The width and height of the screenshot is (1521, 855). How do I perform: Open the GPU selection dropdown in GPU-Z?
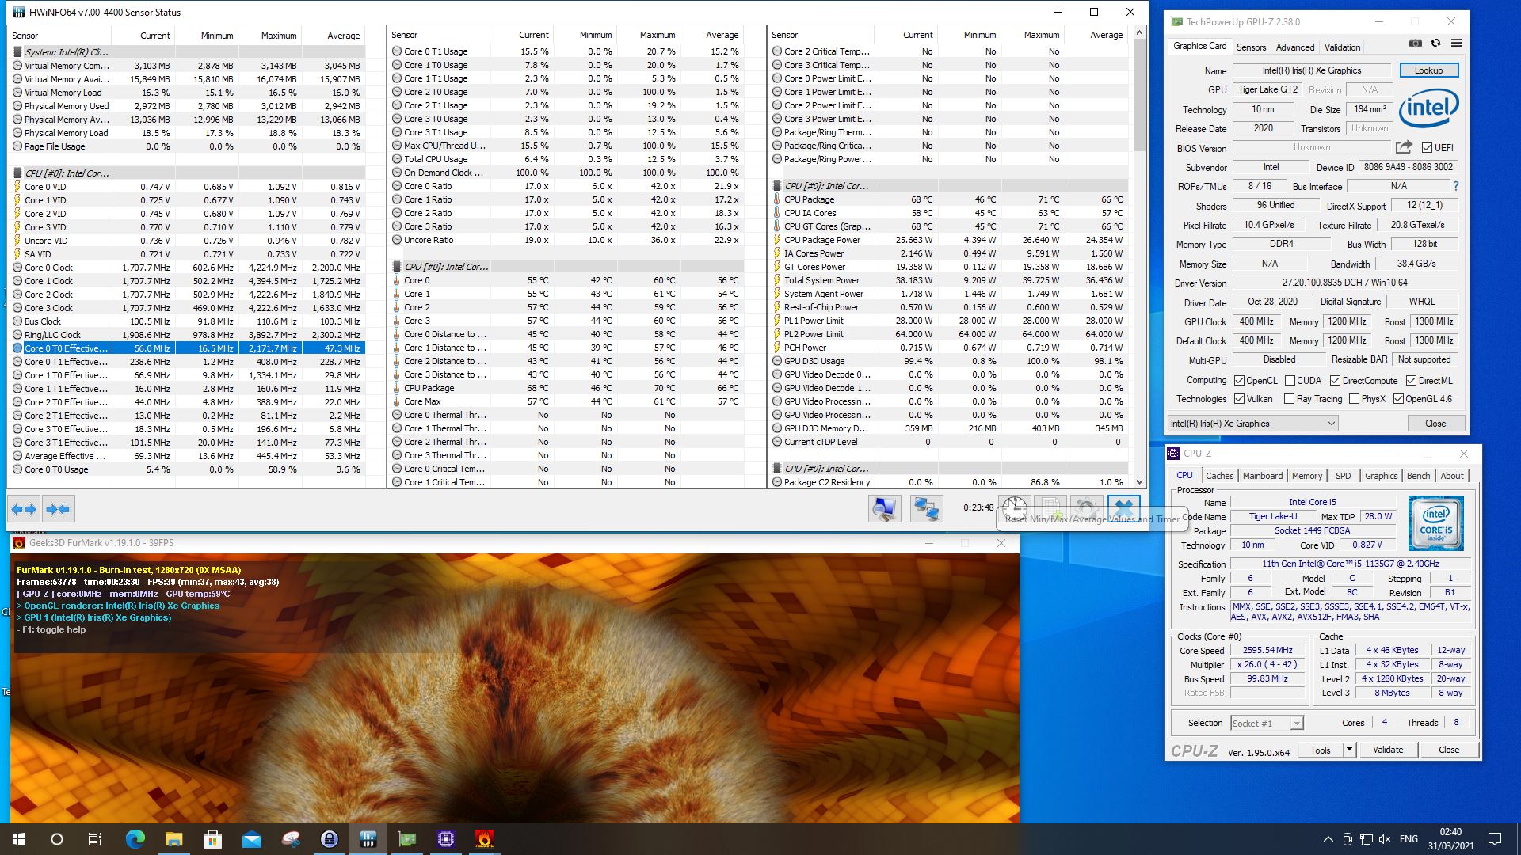[x=1253, y=424]
